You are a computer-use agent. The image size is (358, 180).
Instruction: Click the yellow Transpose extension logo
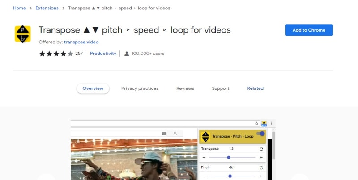point(23,34)
